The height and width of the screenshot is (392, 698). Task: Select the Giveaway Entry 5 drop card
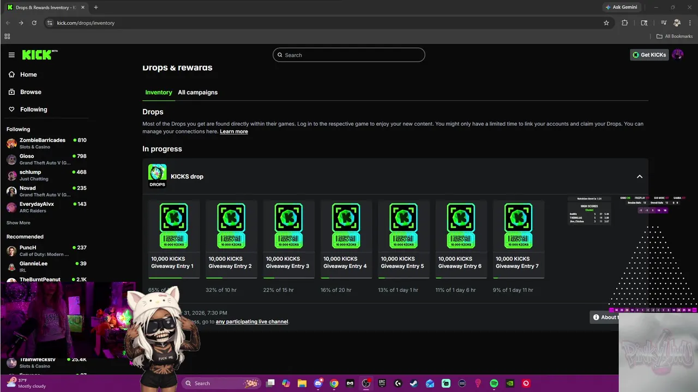pyautogui.click(x=404, y=240)
